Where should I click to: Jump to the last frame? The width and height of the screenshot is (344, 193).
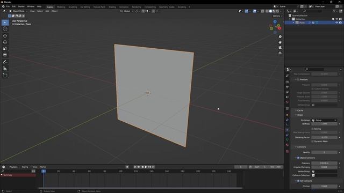point(153,167)
